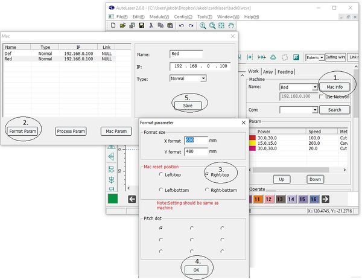
Task: Open the Module menu
Action: [x=159, y=17]
